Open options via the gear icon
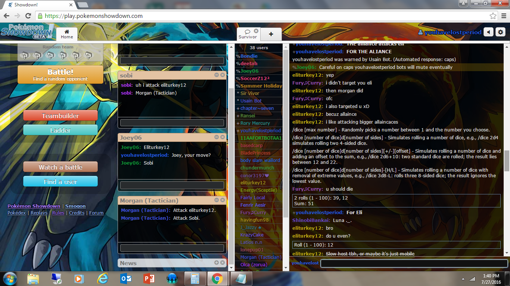Screen dimensions: 510x286 (500, 32)
